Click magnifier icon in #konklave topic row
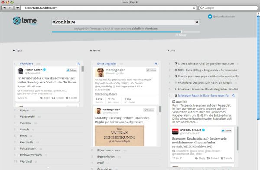The width and height of the screenshot is (260, 170). point(78,63)
